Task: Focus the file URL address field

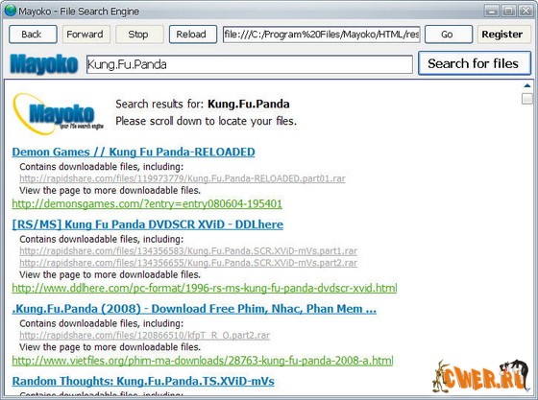Action: (x=322, y=35)
